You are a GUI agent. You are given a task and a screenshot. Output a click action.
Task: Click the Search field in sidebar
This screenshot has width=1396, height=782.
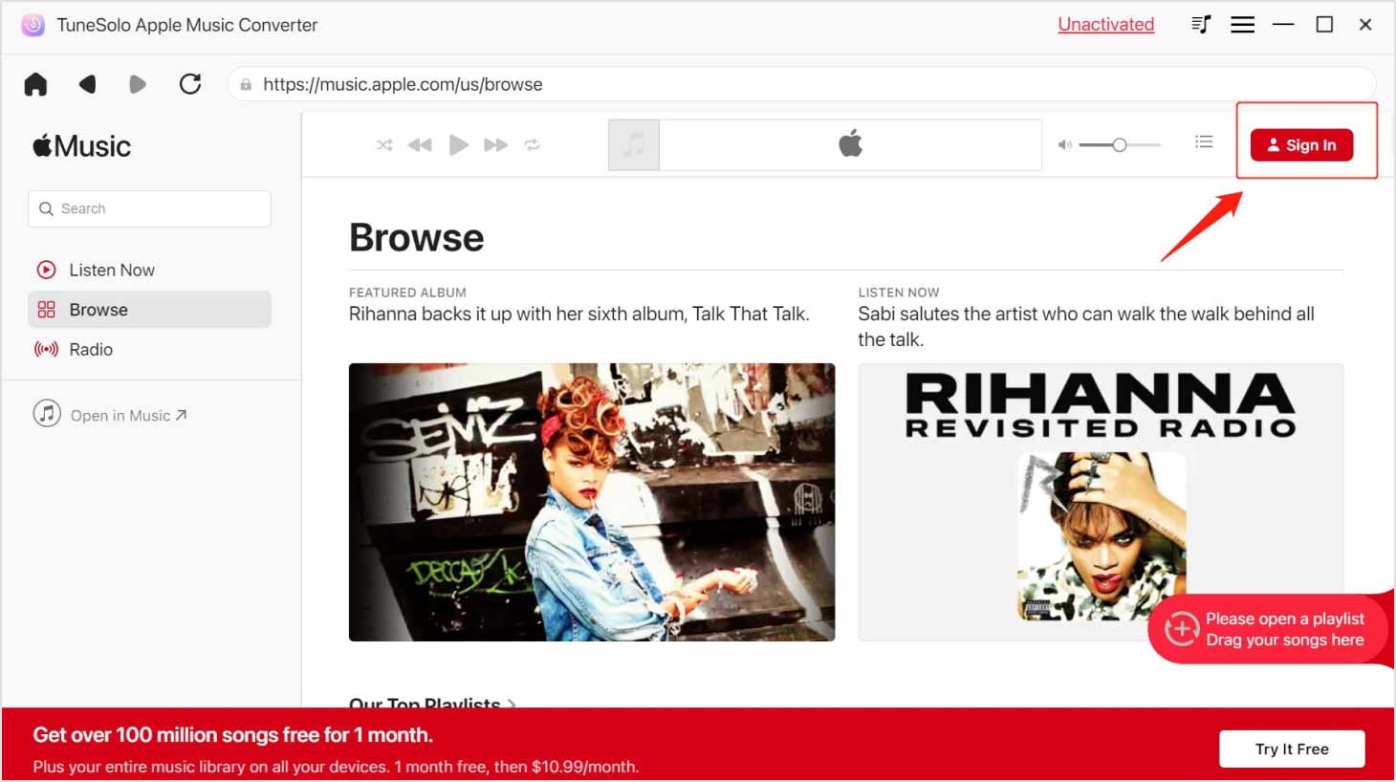(x=149, y=208)
